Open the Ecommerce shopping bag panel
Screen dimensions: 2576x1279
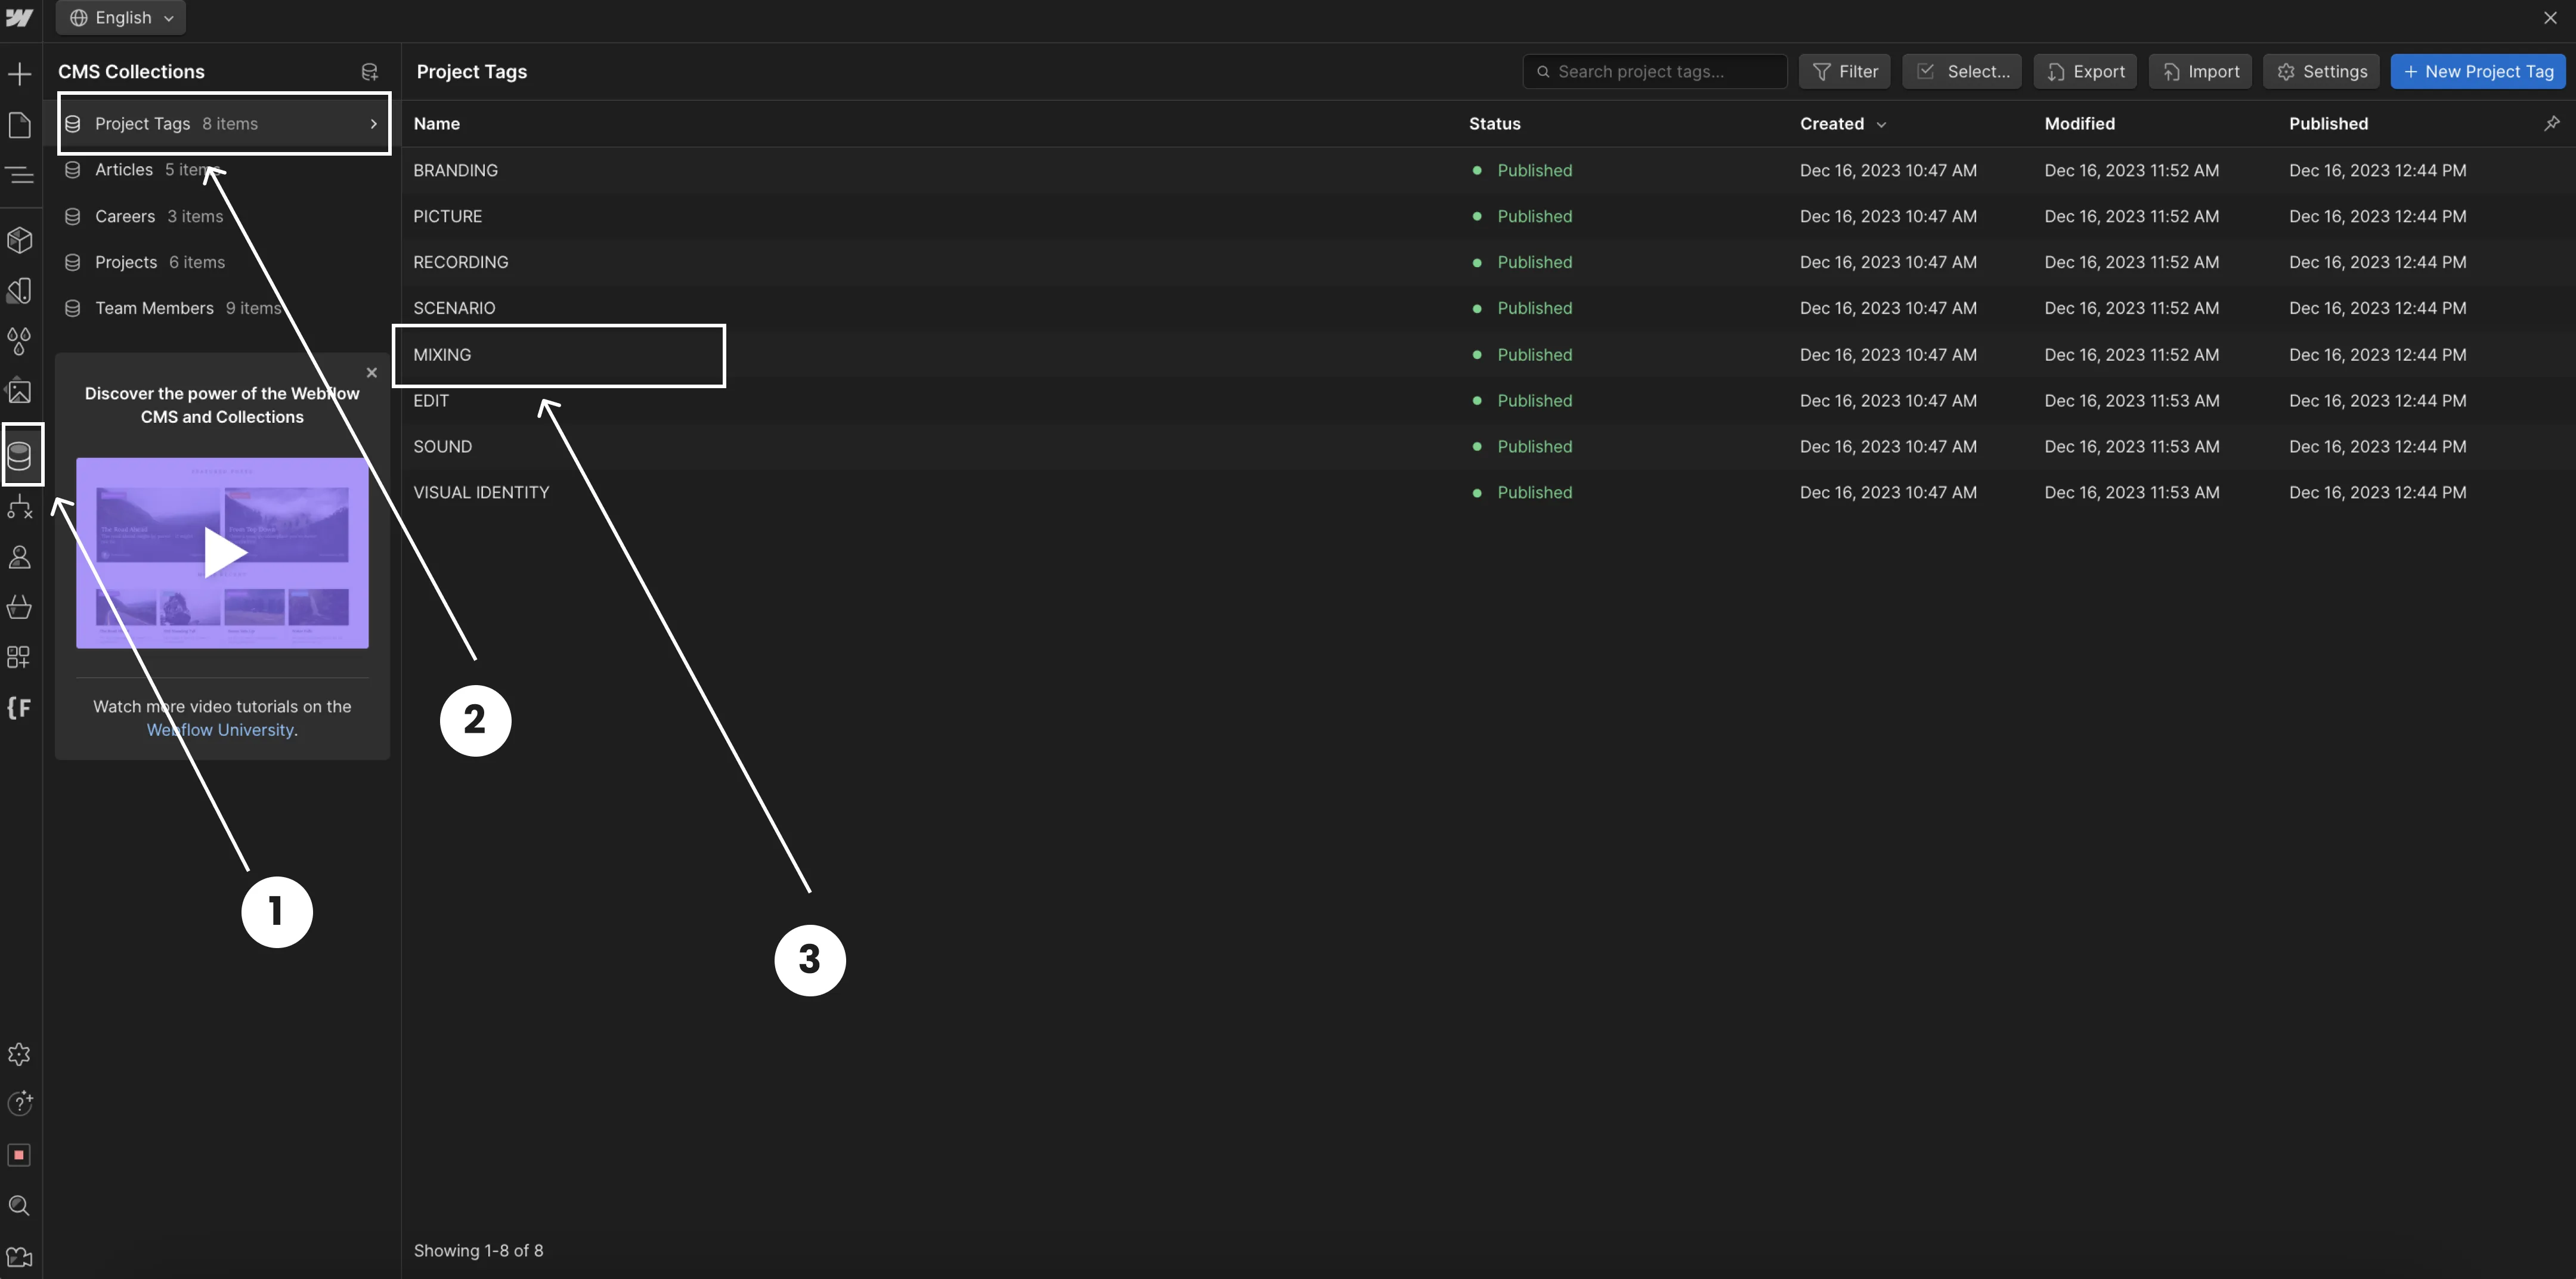(20, 607)
